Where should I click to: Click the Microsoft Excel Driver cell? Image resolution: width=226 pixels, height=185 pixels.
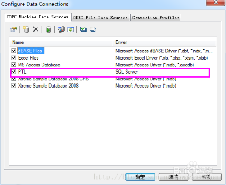[x=162, y=58]
